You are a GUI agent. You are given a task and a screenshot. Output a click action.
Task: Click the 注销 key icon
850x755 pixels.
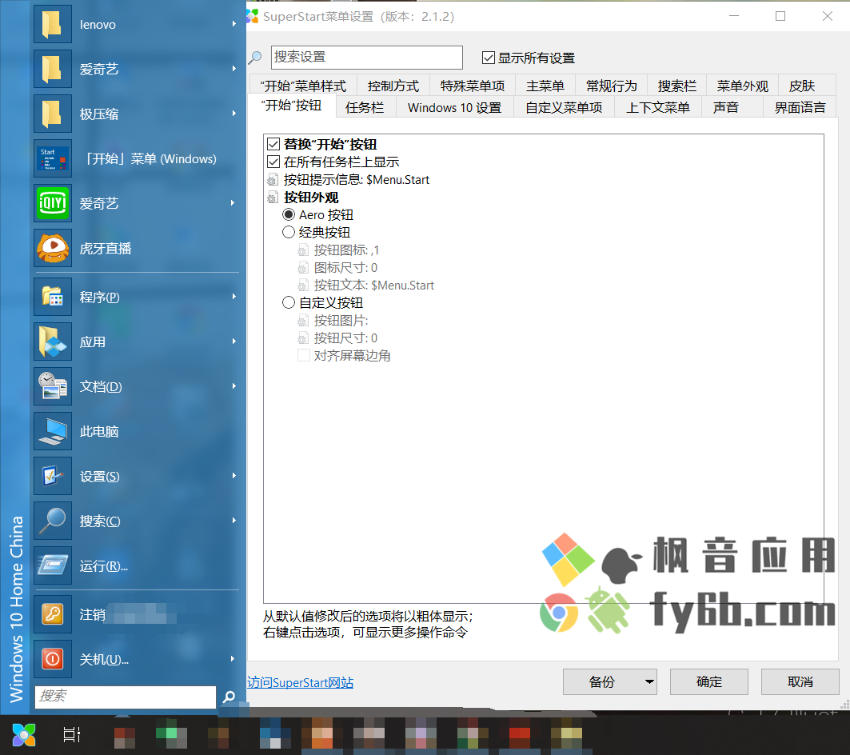[53, 614]
